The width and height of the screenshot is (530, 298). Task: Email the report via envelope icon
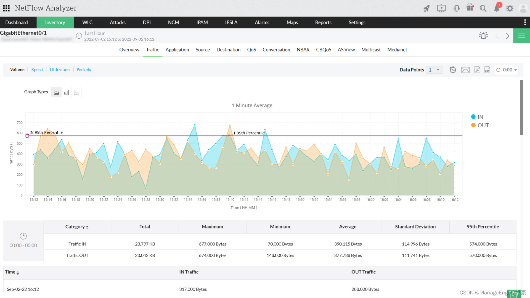tap(465, 70)
